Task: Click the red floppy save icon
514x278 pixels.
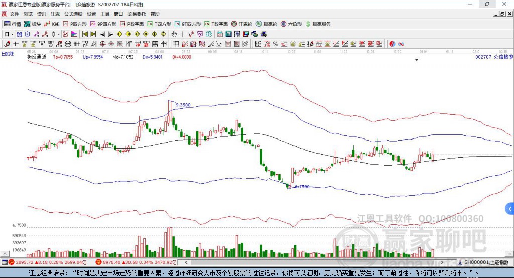Action: tap(246, 34)
